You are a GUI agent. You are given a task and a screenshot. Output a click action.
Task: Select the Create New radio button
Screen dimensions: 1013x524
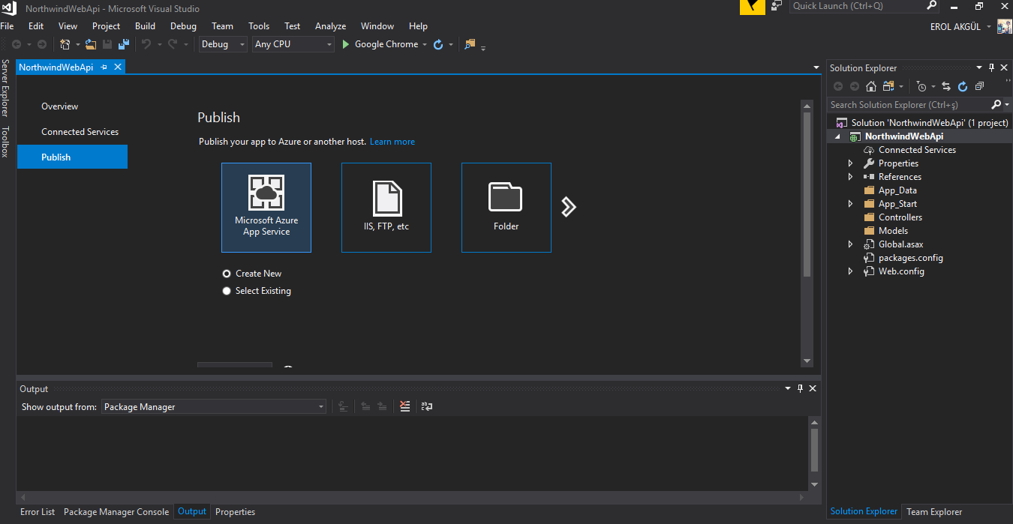[x=227, y=274]
